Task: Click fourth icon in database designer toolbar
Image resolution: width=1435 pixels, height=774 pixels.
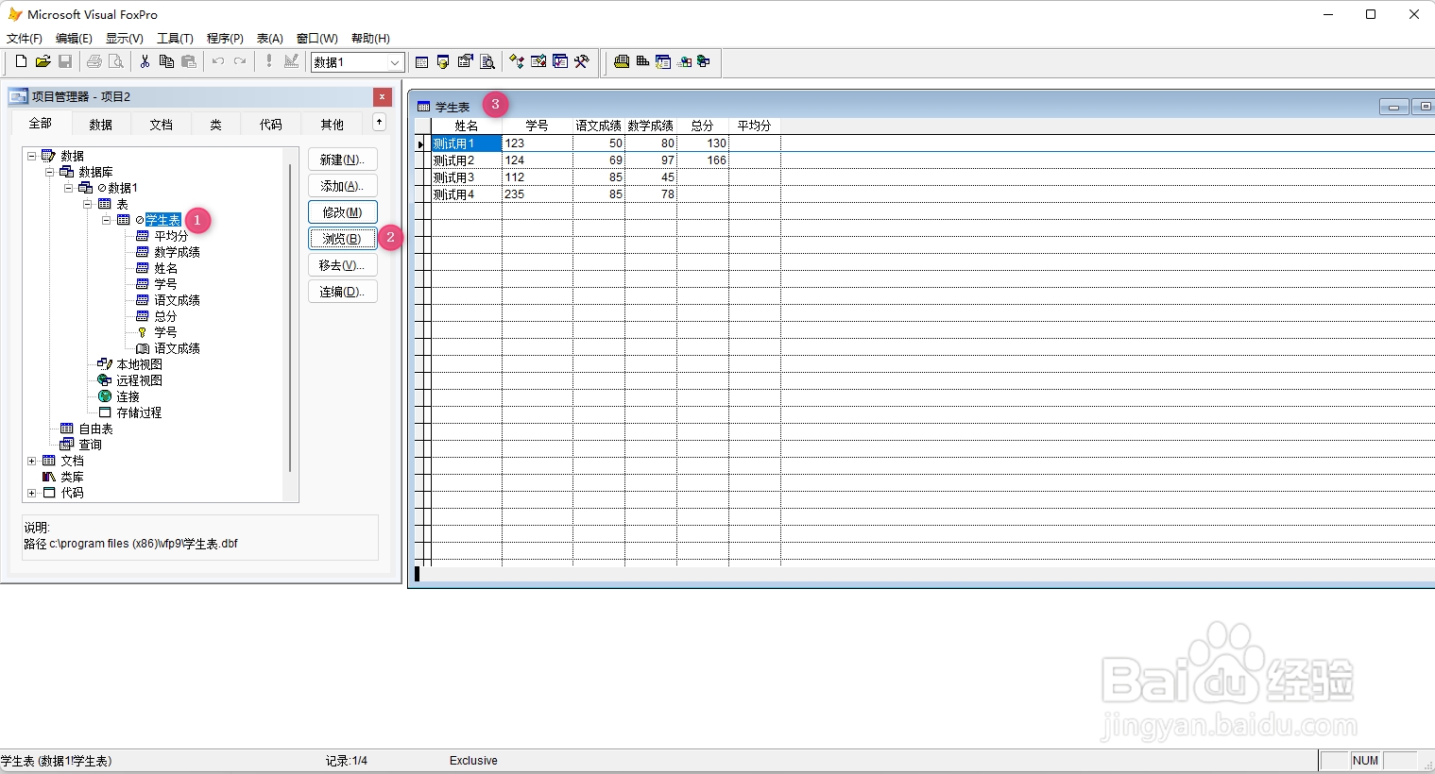Action: point(684,61)
